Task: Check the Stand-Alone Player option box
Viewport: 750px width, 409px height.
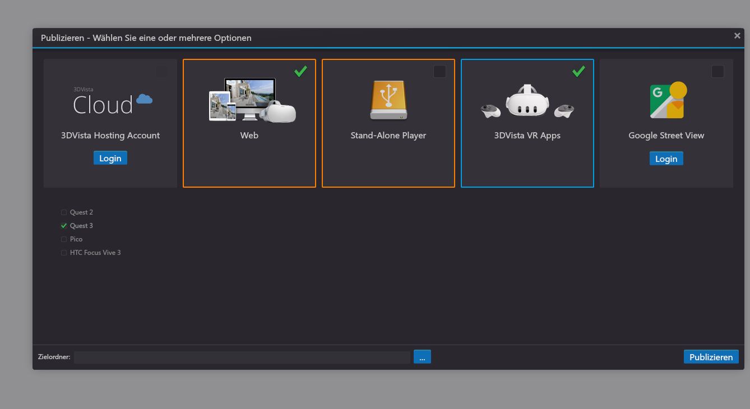Action: pyautogui.click(x=439, y=71)
